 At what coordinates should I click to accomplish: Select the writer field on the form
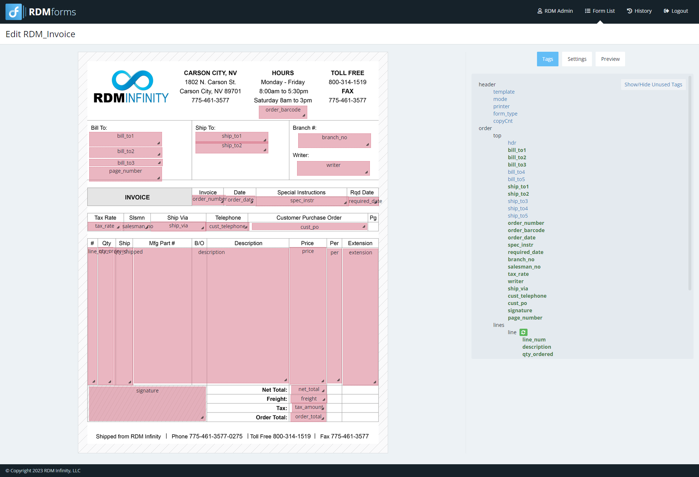333,168
